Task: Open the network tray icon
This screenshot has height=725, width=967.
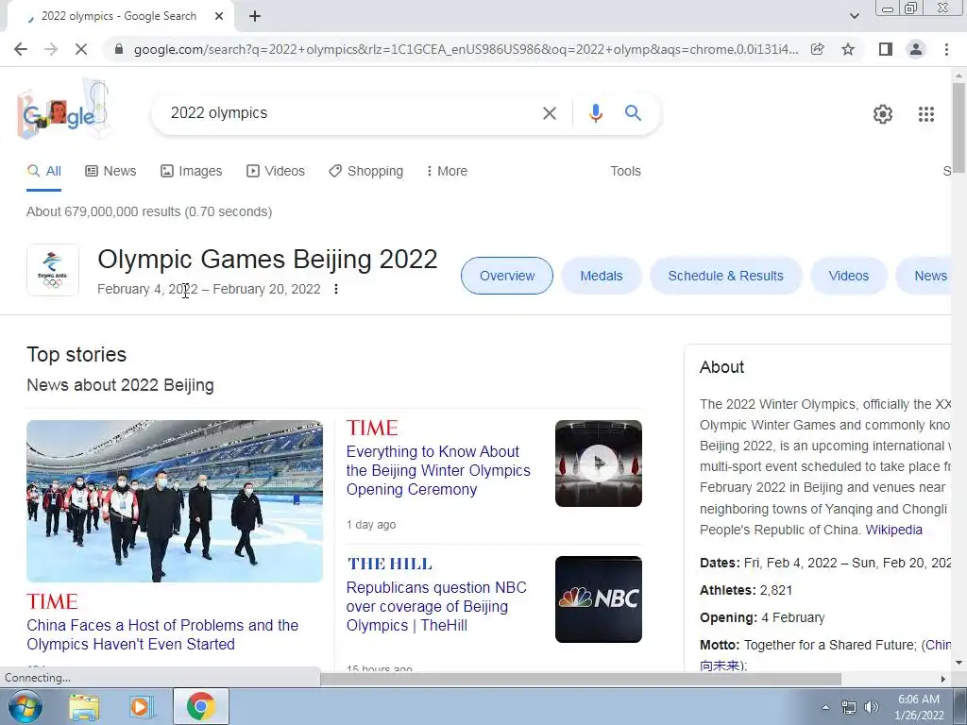Action: pyautogui.click(x=849, y=707)
